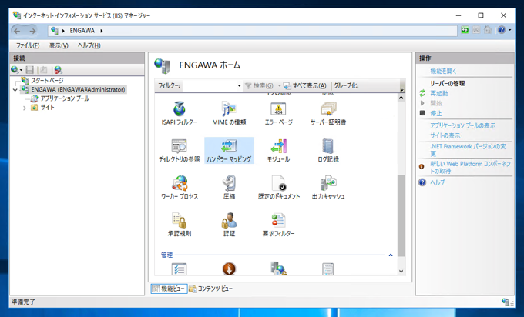Open the MIME の種類 feature
The image size is (524, 317).
tap(229, 113)
